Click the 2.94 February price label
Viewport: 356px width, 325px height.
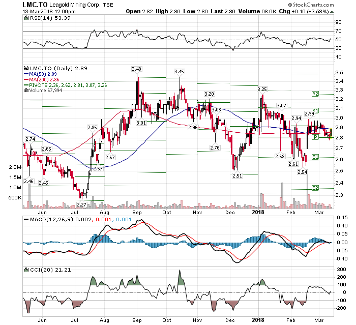coord(296,118)
